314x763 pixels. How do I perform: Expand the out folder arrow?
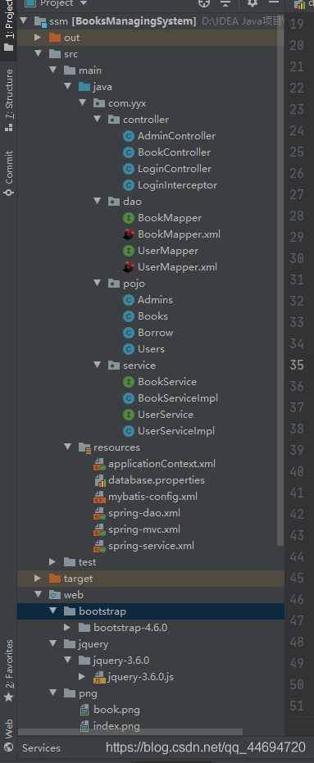pos(38,38)
